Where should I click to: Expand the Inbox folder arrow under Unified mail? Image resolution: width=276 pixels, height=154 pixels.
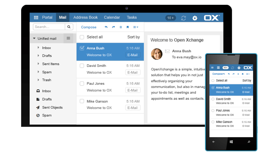click(38, 48)
